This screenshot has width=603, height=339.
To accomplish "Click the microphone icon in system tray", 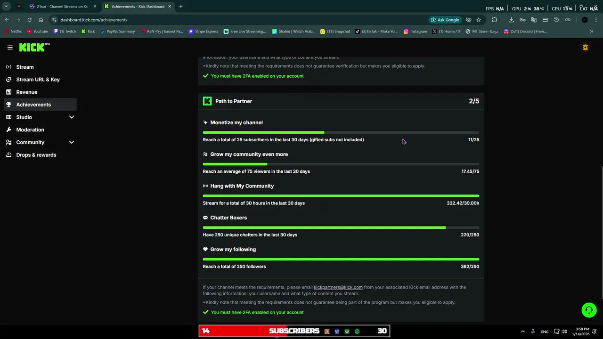I will [533, 331].
